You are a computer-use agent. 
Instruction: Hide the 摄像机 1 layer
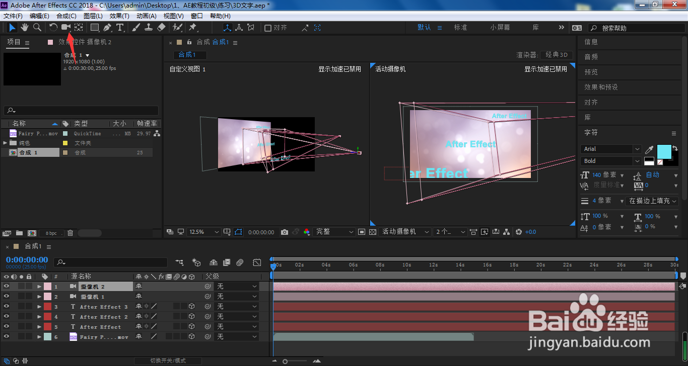pyautogui.click(x=7, y=296)
